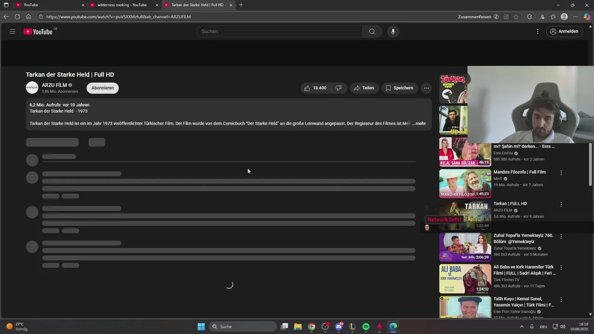Open the tab actions menu
The width and height of the screenshot is (594, 334).
coord(6,5)
